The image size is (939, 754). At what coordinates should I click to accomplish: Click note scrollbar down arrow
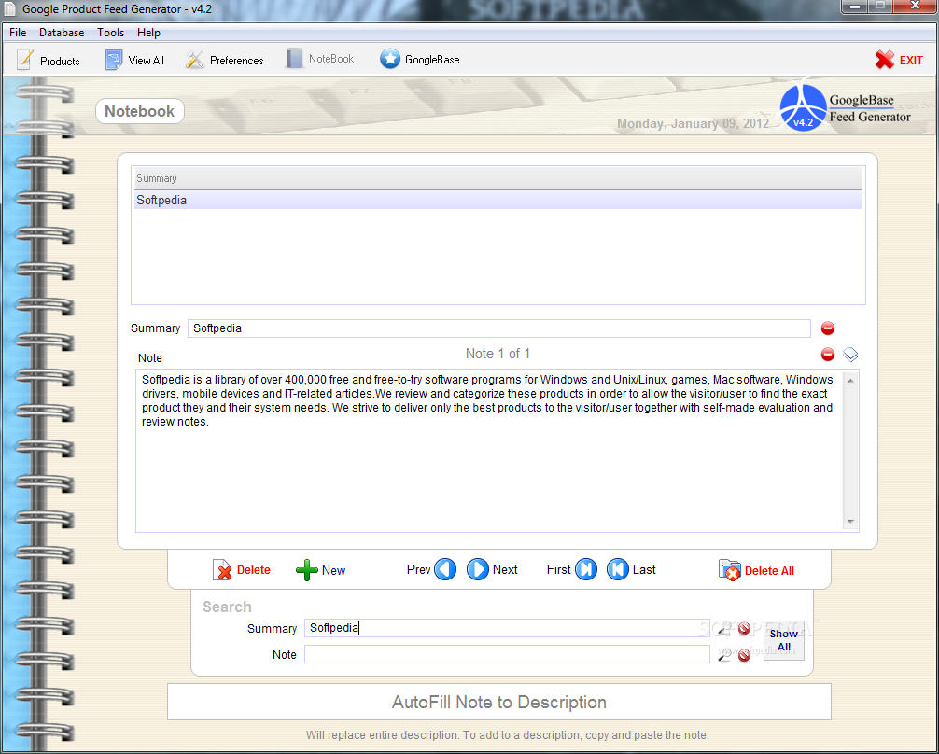pyautogui.click(x=850, y=522)
